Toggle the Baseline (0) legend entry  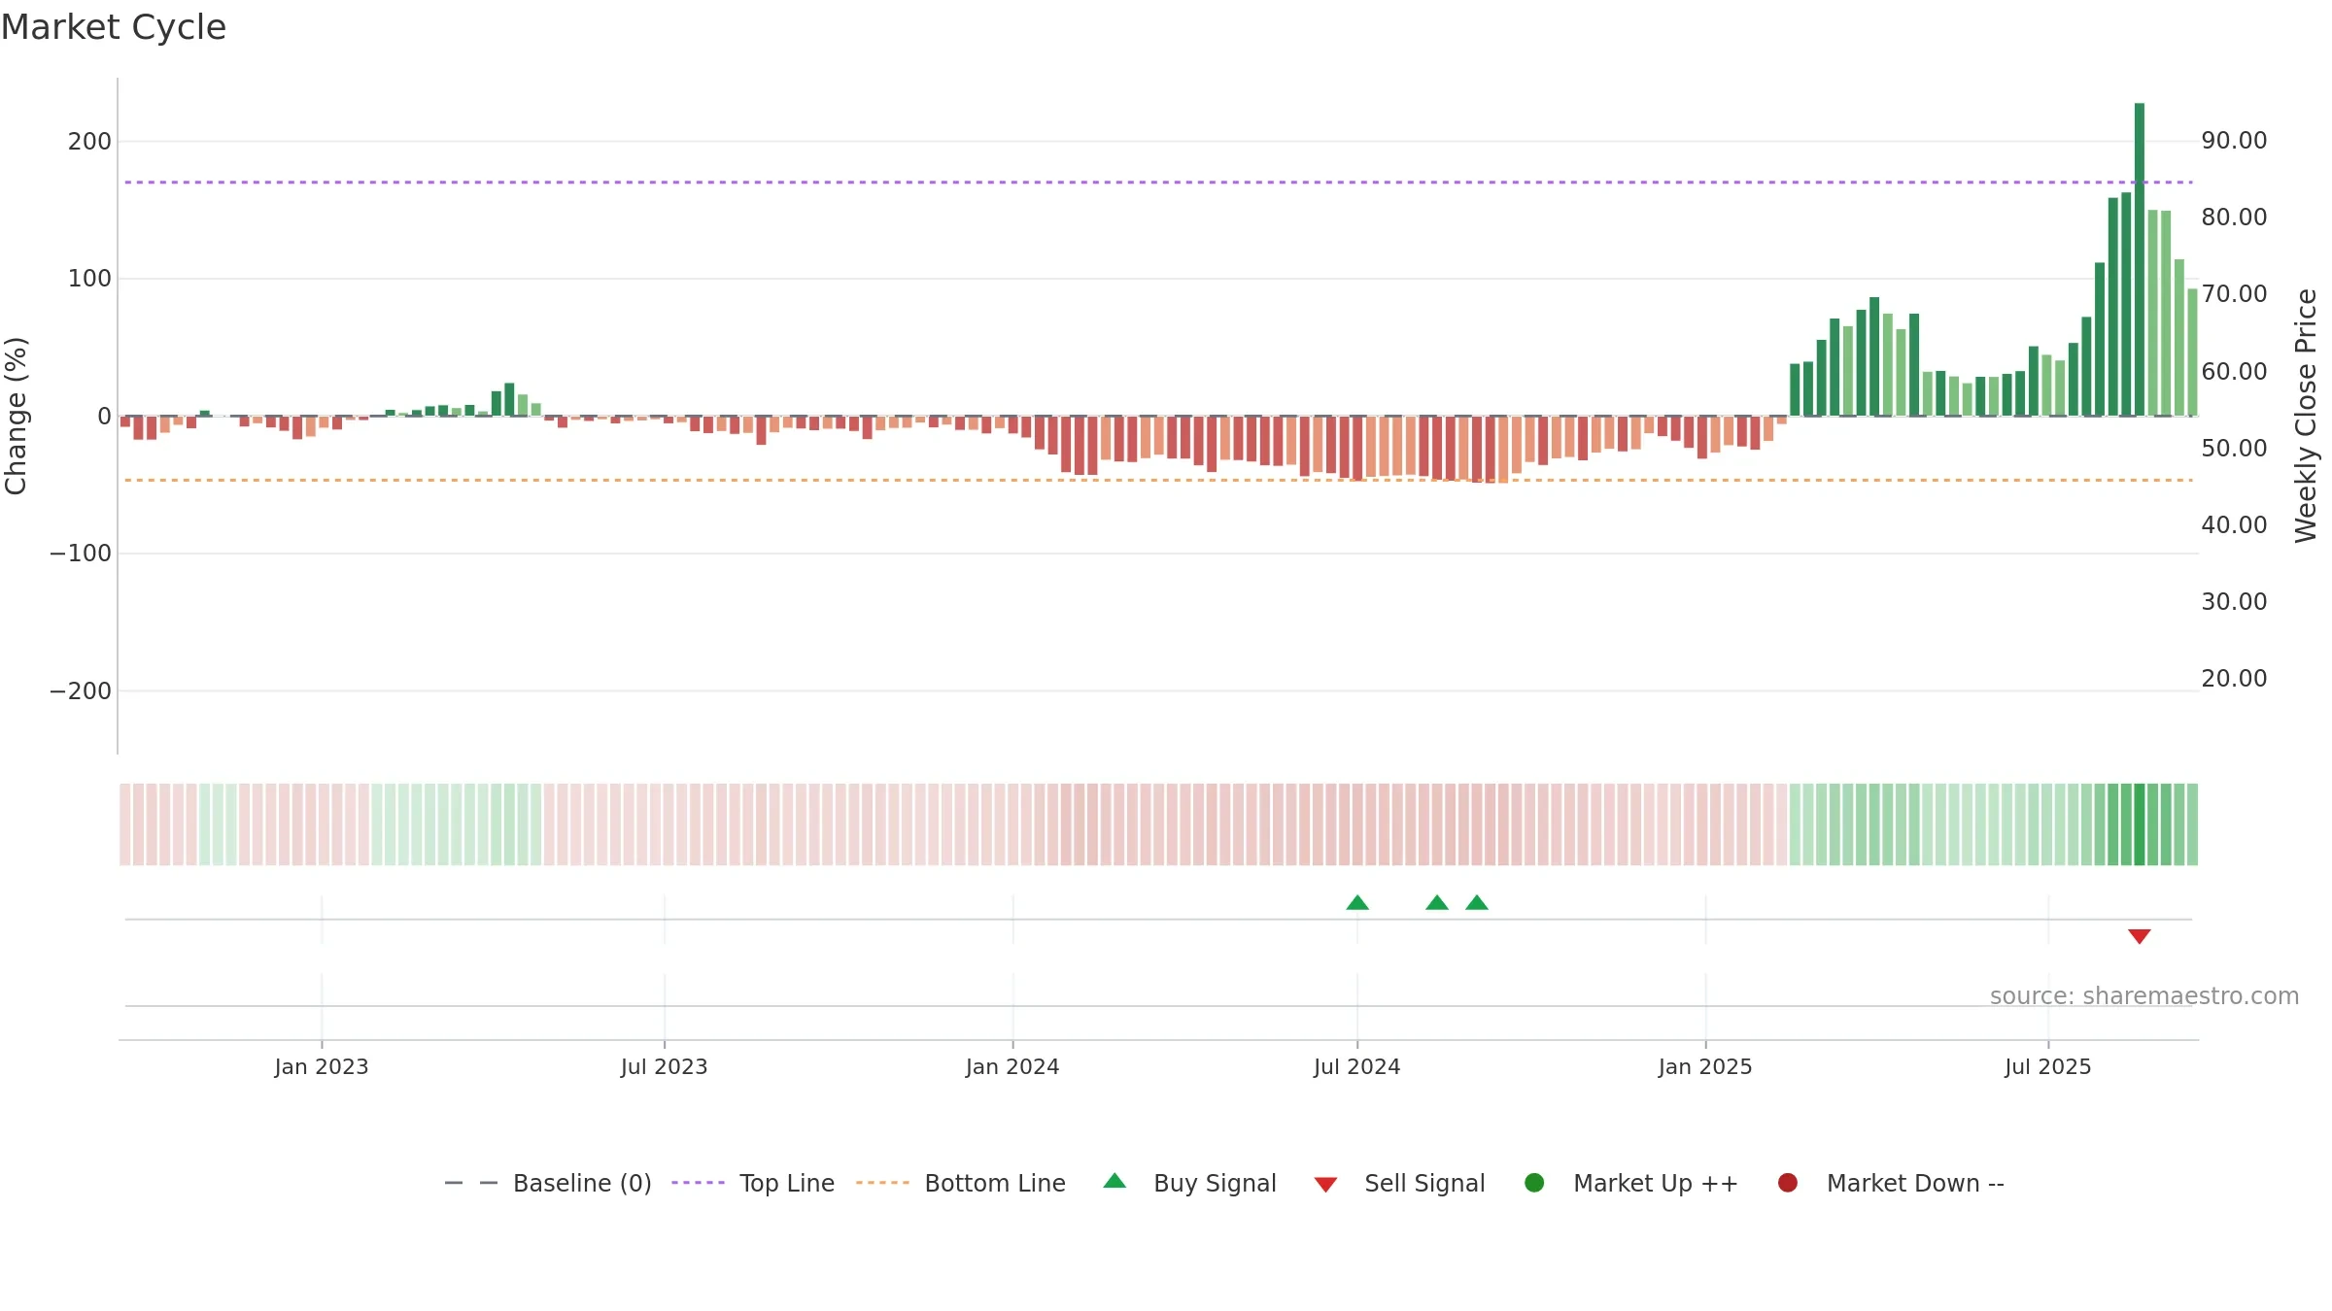pos(547,1183)
